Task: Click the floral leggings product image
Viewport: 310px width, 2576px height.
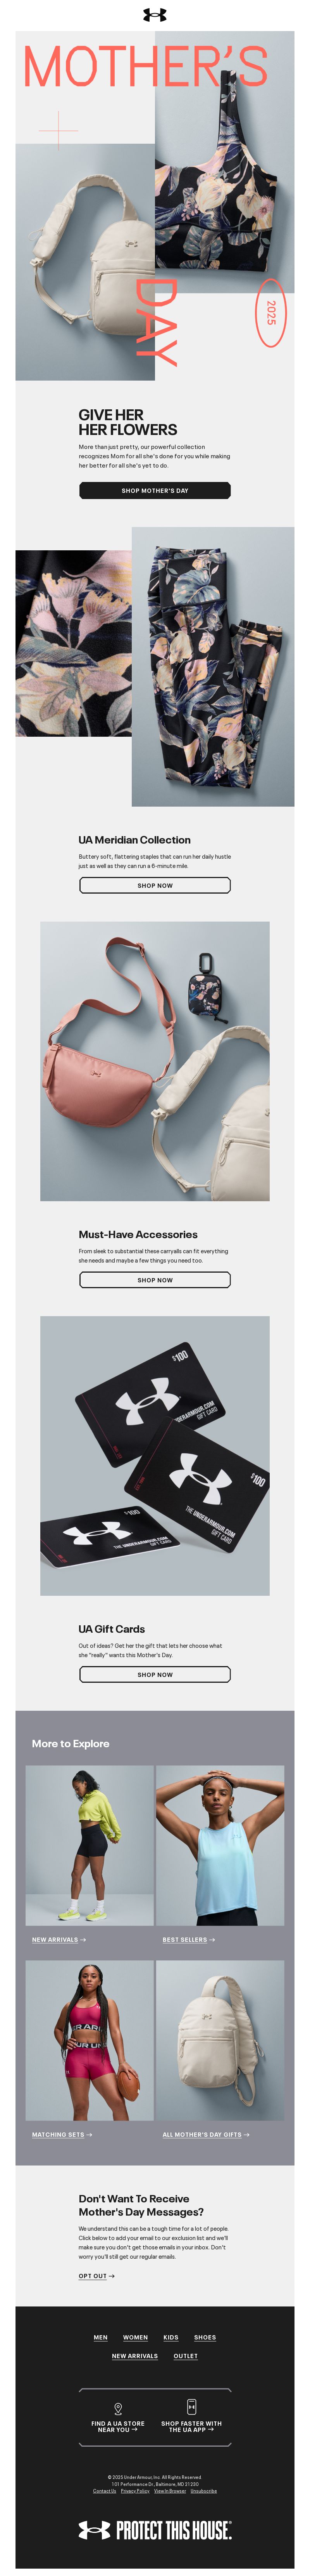Action: pyautogui.click(x=212, y=666)
